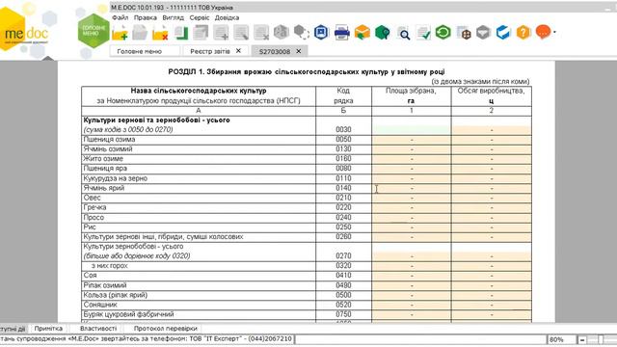Open the Довідка menu
Viewport: 617px width, 347px height.
(228, 17)
